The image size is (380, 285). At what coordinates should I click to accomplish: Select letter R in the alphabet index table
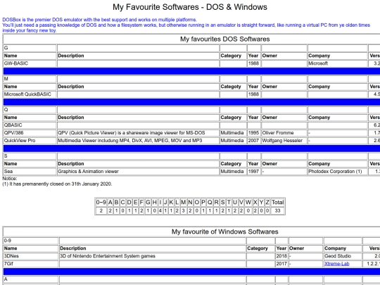tap(217, 203)
